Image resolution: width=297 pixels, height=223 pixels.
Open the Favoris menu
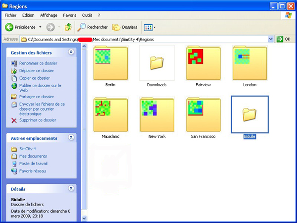pos(70,15)
